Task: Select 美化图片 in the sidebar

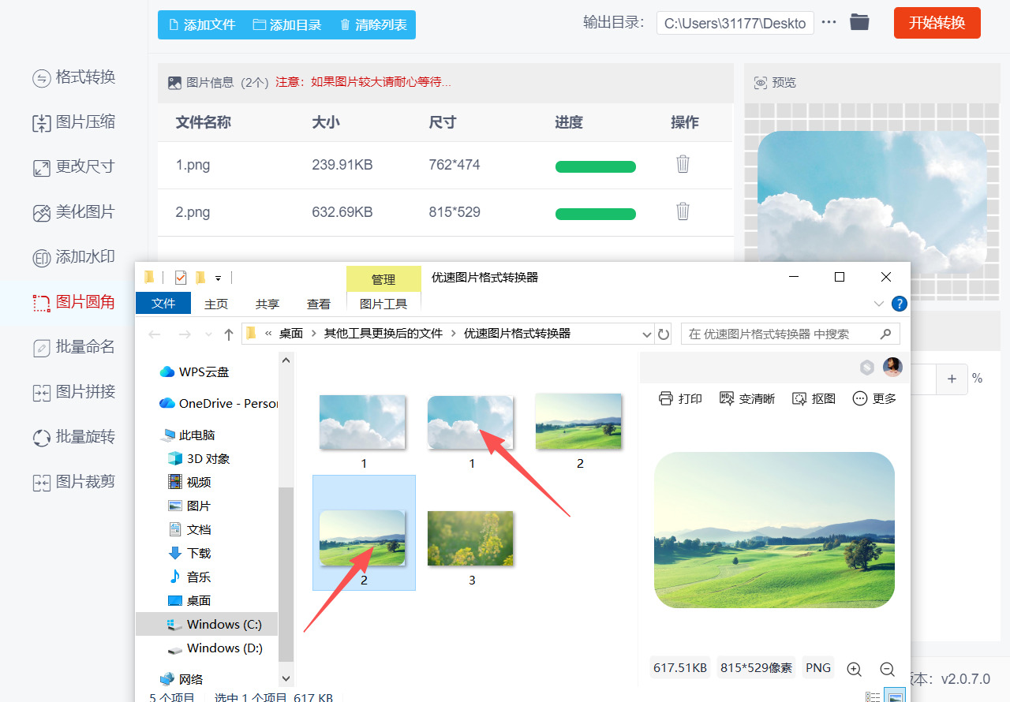Action: [x=74, y=212]
